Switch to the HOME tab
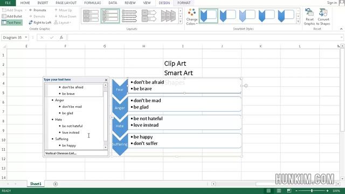 tap(25, 3)
